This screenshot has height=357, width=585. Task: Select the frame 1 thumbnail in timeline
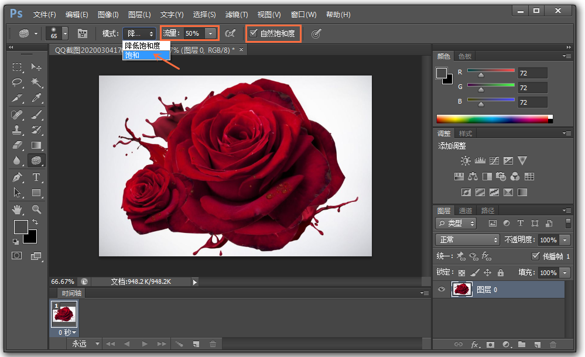click(64, 314)
